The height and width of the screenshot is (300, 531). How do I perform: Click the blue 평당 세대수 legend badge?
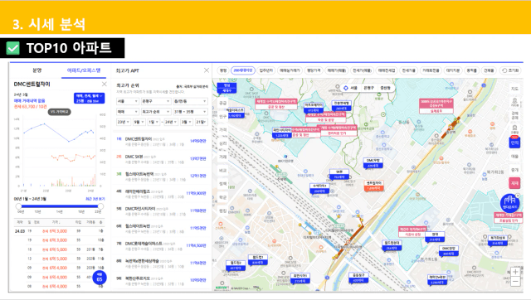(227, 88)
